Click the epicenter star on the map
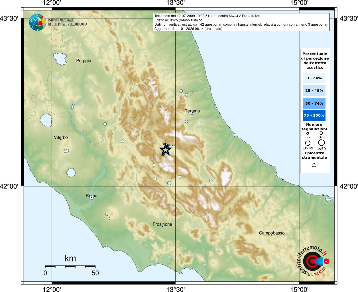The height and width of the screenshot is (292, 358). click(x=166, y=150)
